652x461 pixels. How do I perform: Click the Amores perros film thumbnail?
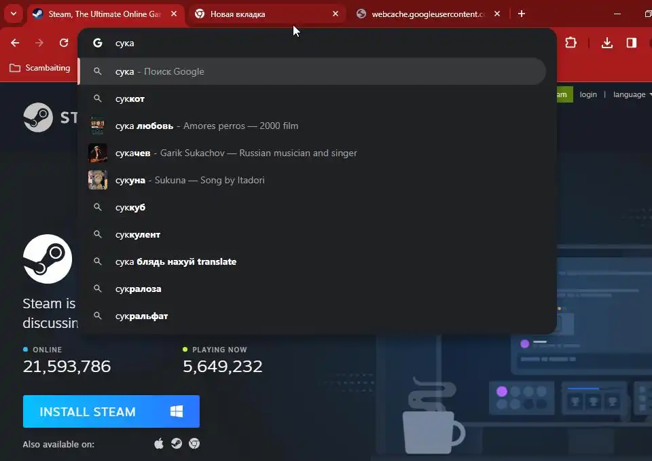pos(98,126)
